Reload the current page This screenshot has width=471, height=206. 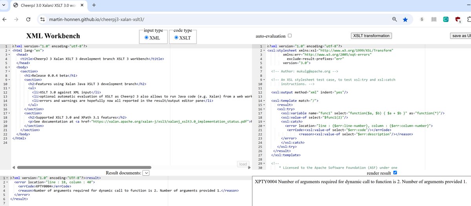pyautogui.click(x=28, y=19)
